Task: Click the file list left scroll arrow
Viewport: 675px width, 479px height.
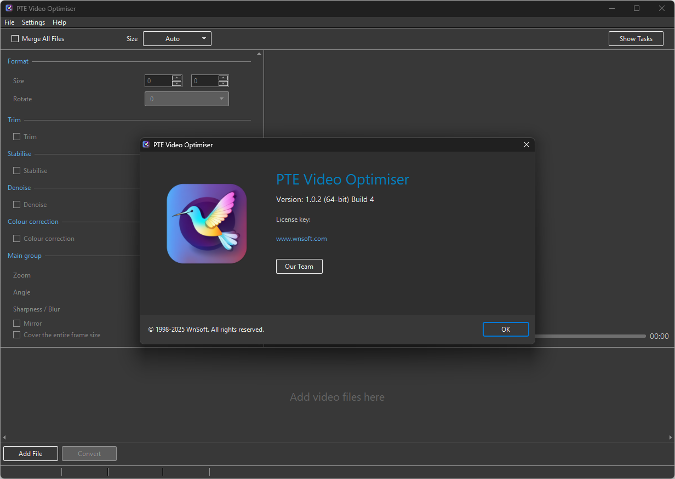Action: (x=4, y=437)
